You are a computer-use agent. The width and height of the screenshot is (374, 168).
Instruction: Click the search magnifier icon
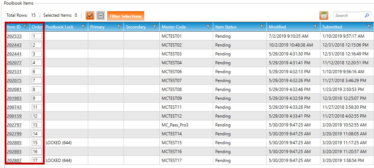tap(367, 16)
